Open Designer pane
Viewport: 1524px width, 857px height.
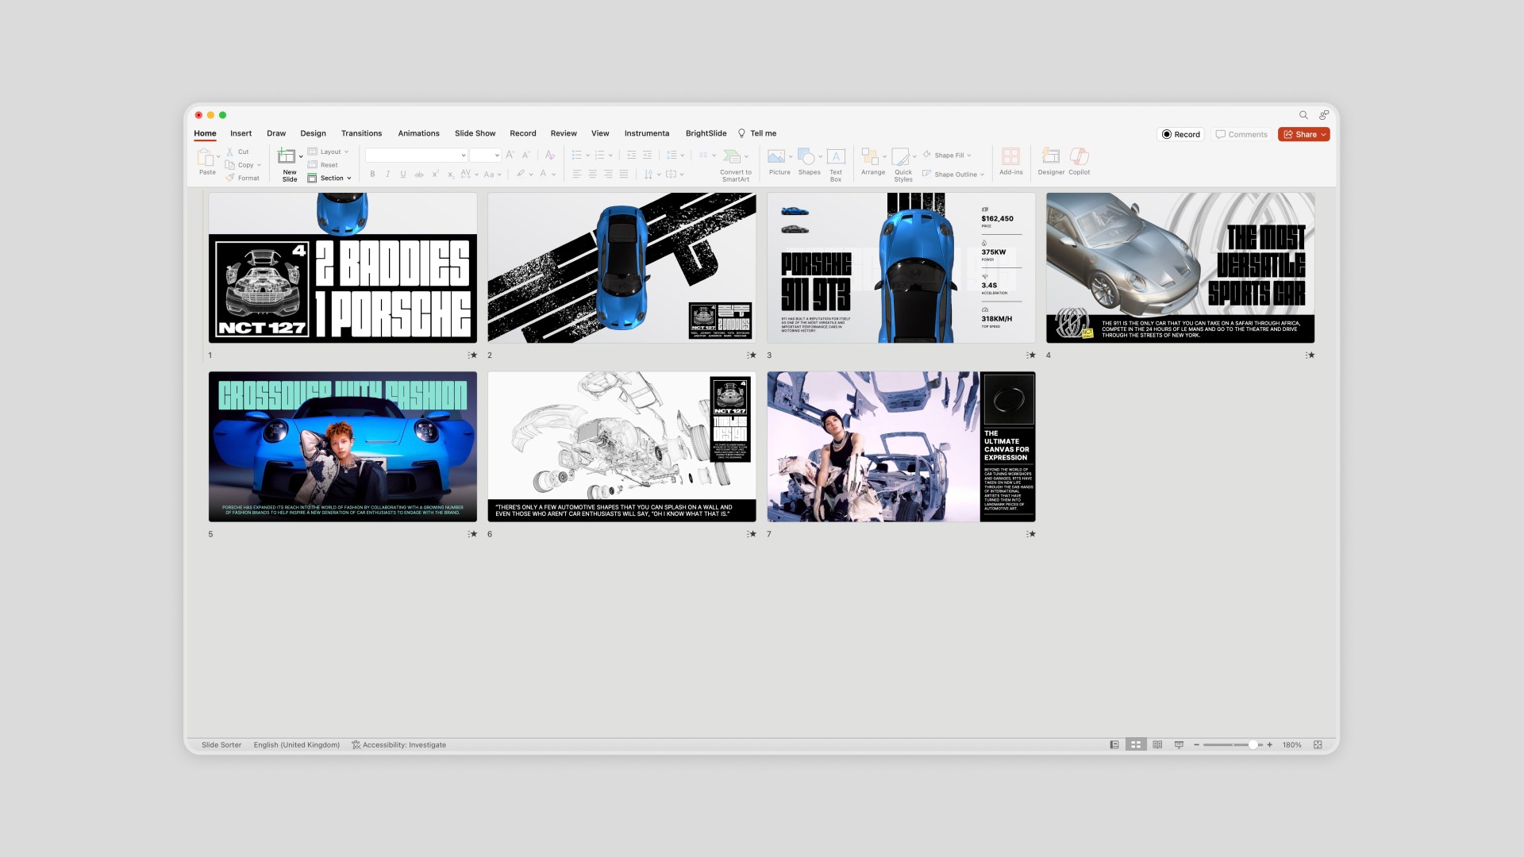1050,157
